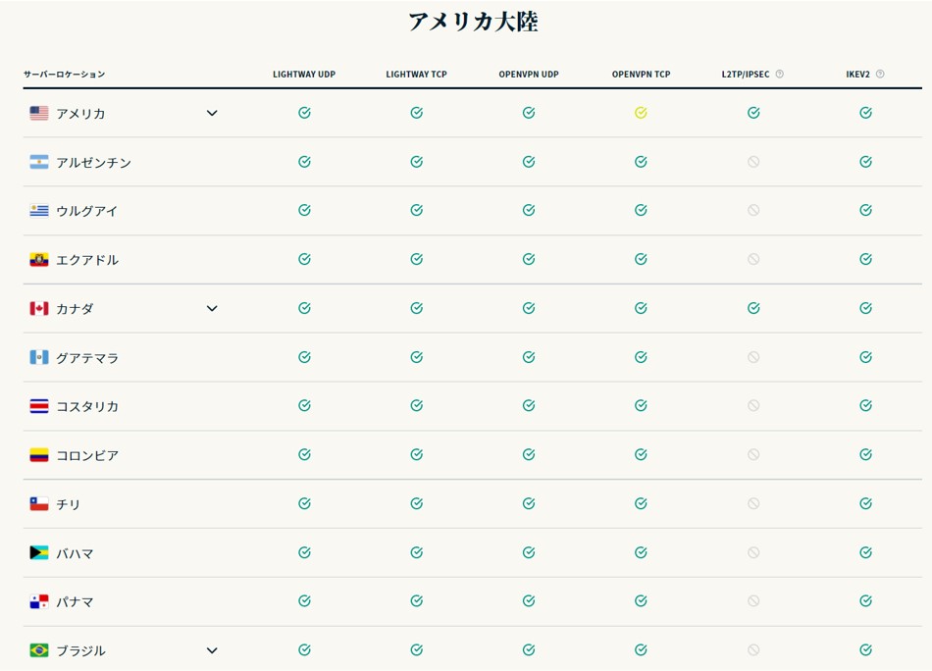The image size is (932, 671).
Task: Click the Brazil flag icon
Action: click(x=39, y=650)
